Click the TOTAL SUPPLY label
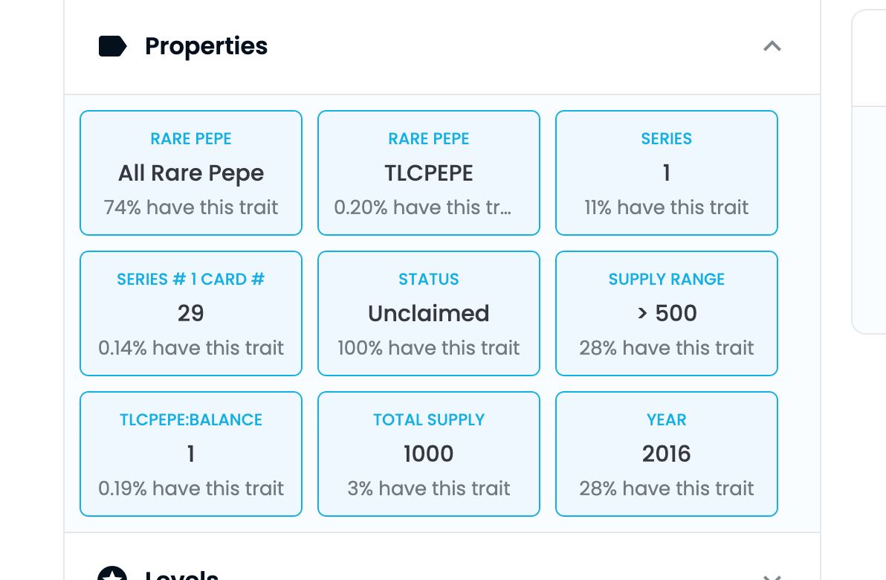886x580 pixels. pos(429,419)
